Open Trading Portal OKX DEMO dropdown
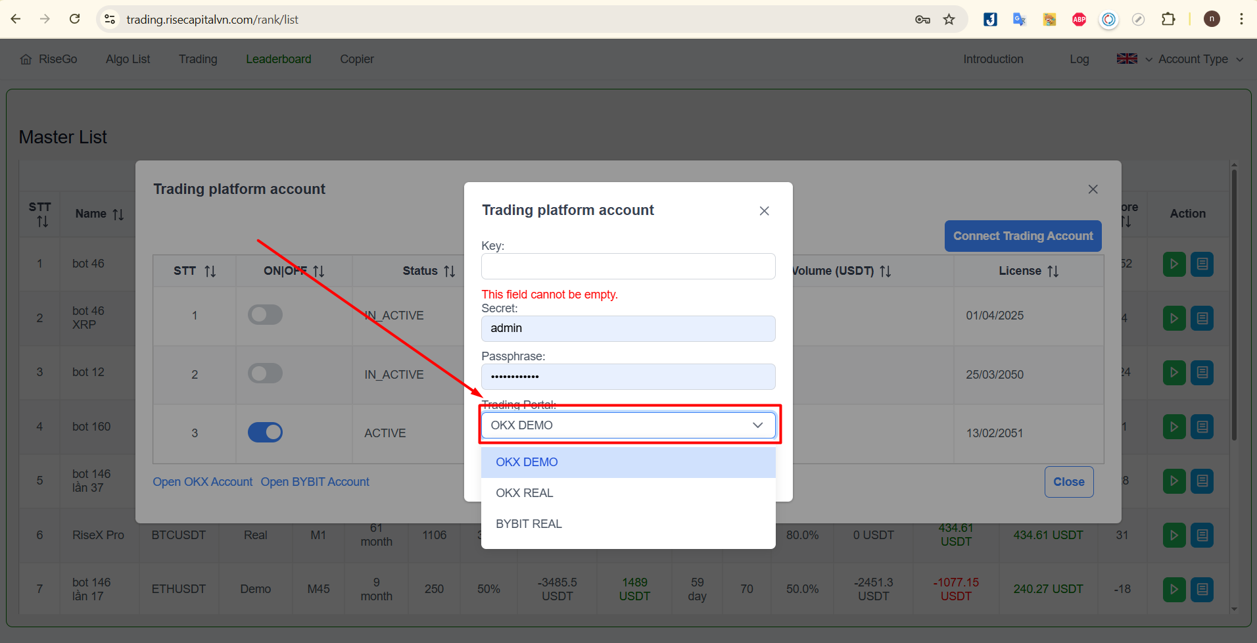The image size is (1257, 643). 628,425
